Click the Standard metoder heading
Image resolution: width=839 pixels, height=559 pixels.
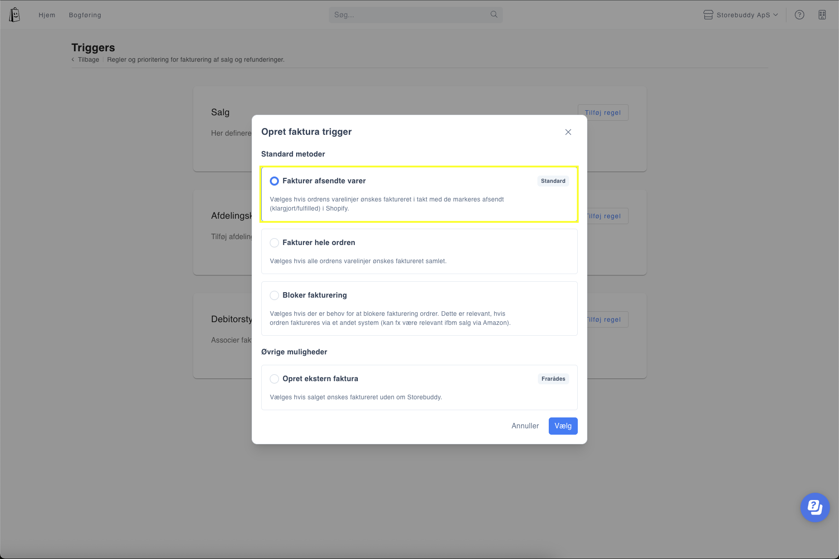(x=293, y=154)
